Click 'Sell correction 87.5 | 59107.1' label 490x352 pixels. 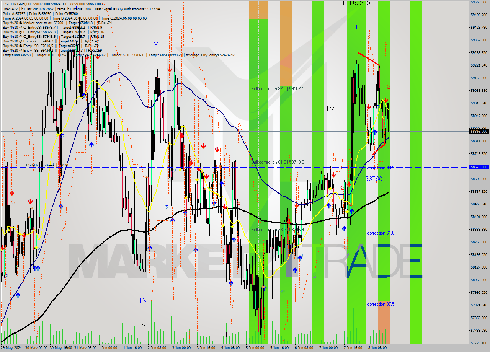tap(277, 89)
